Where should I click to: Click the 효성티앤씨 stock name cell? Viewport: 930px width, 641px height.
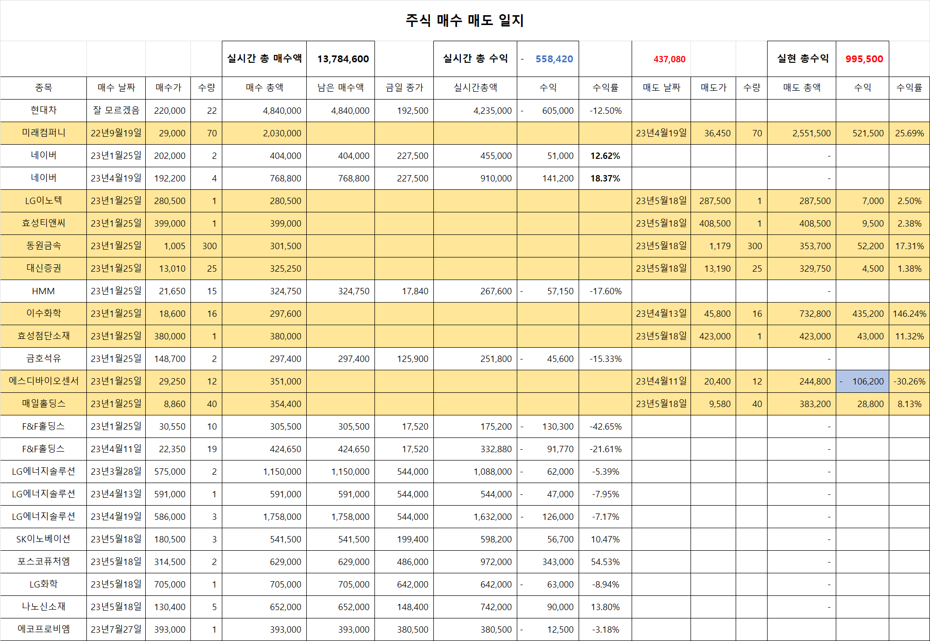point(43,223)
